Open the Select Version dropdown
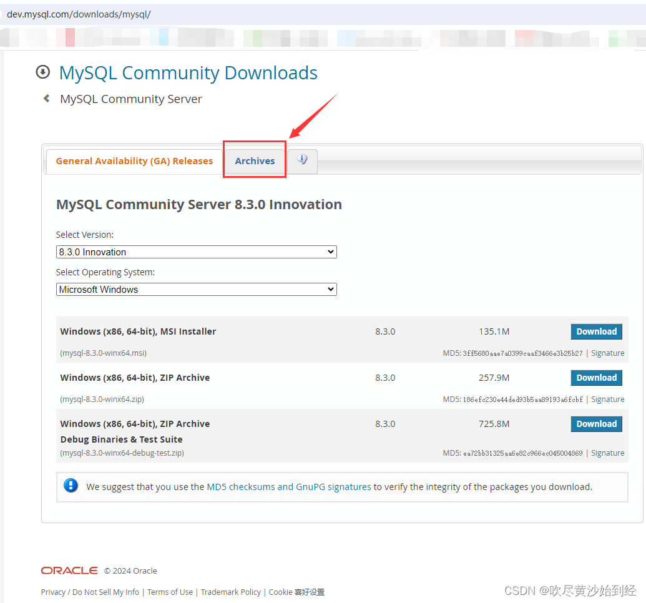Screen dimensions: 646x603 [196, 252]
